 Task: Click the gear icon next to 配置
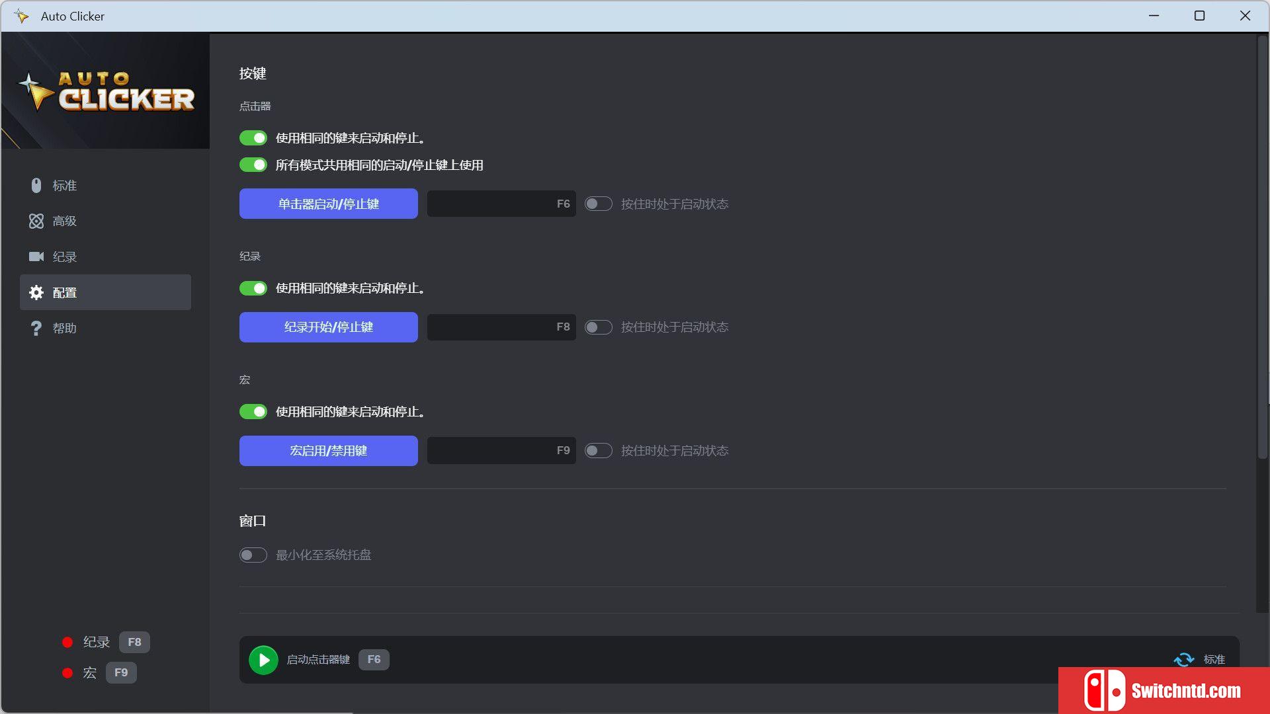point(36,292)
